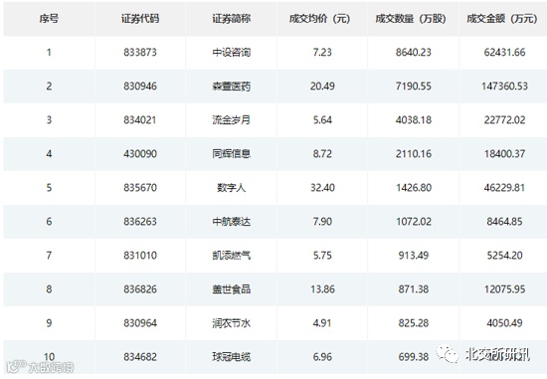547x379 pixels.
Task: Select security code 830964
Action: point(140,323)
